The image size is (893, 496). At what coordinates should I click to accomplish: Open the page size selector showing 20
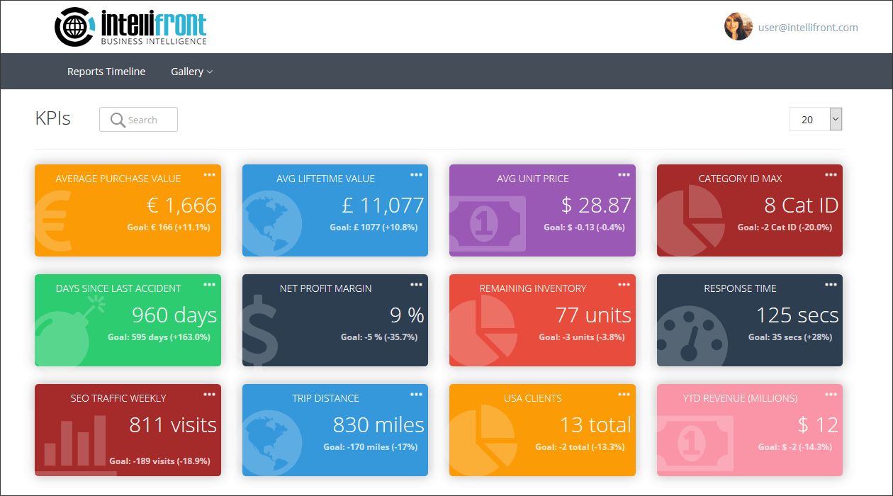815,119
